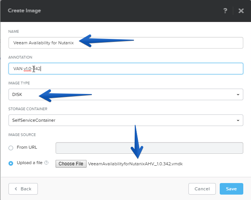Click the IMAGE SOURCE label

click(22, 134)
